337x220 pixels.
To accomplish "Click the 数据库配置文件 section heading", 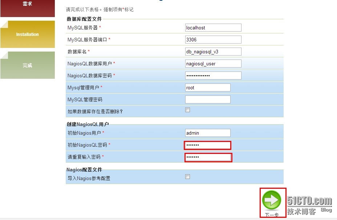I will click(84, 19).
